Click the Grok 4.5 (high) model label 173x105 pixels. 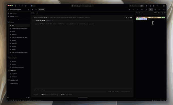pyautogui.click(x=114, y=92)
